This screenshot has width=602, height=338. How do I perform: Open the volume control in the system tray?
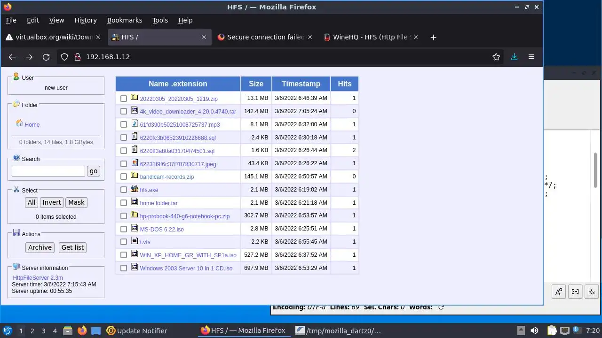(x=534, y=330)
